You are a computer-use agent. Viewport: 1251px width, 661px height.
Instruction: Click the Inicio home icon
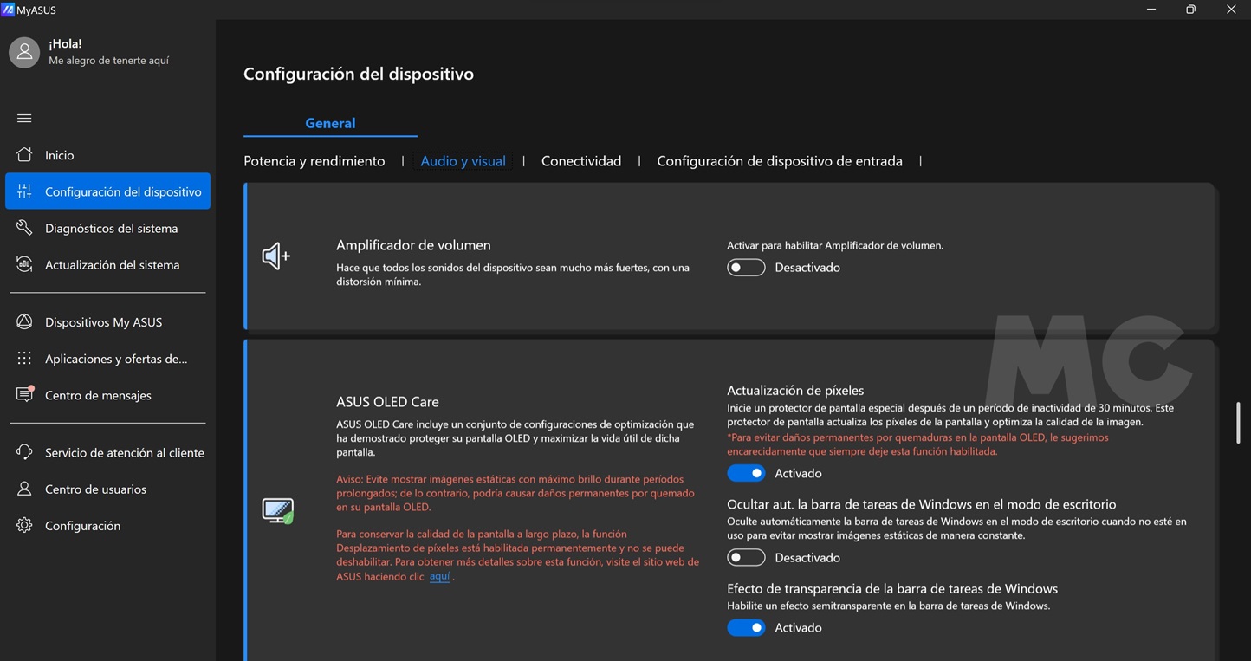point(24,155)
